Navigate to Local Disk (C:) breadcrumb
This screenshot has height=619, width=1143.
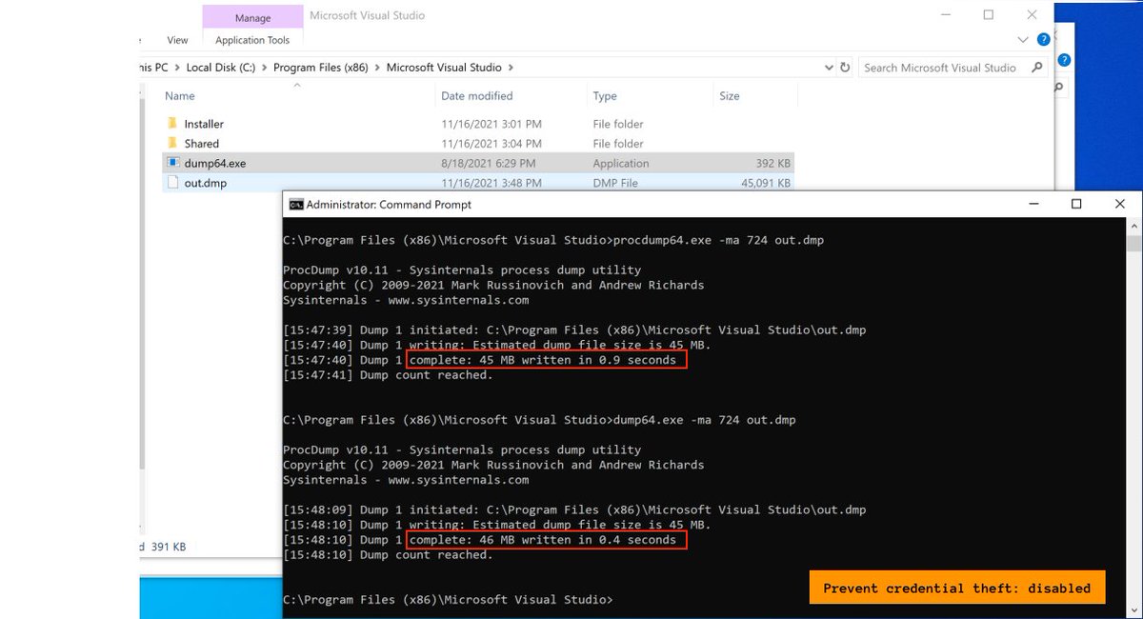222,68
